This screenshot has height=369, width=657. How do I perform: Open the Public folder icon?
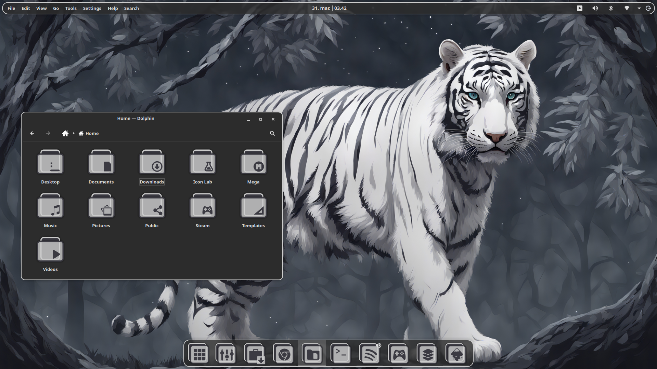[152, 206]
